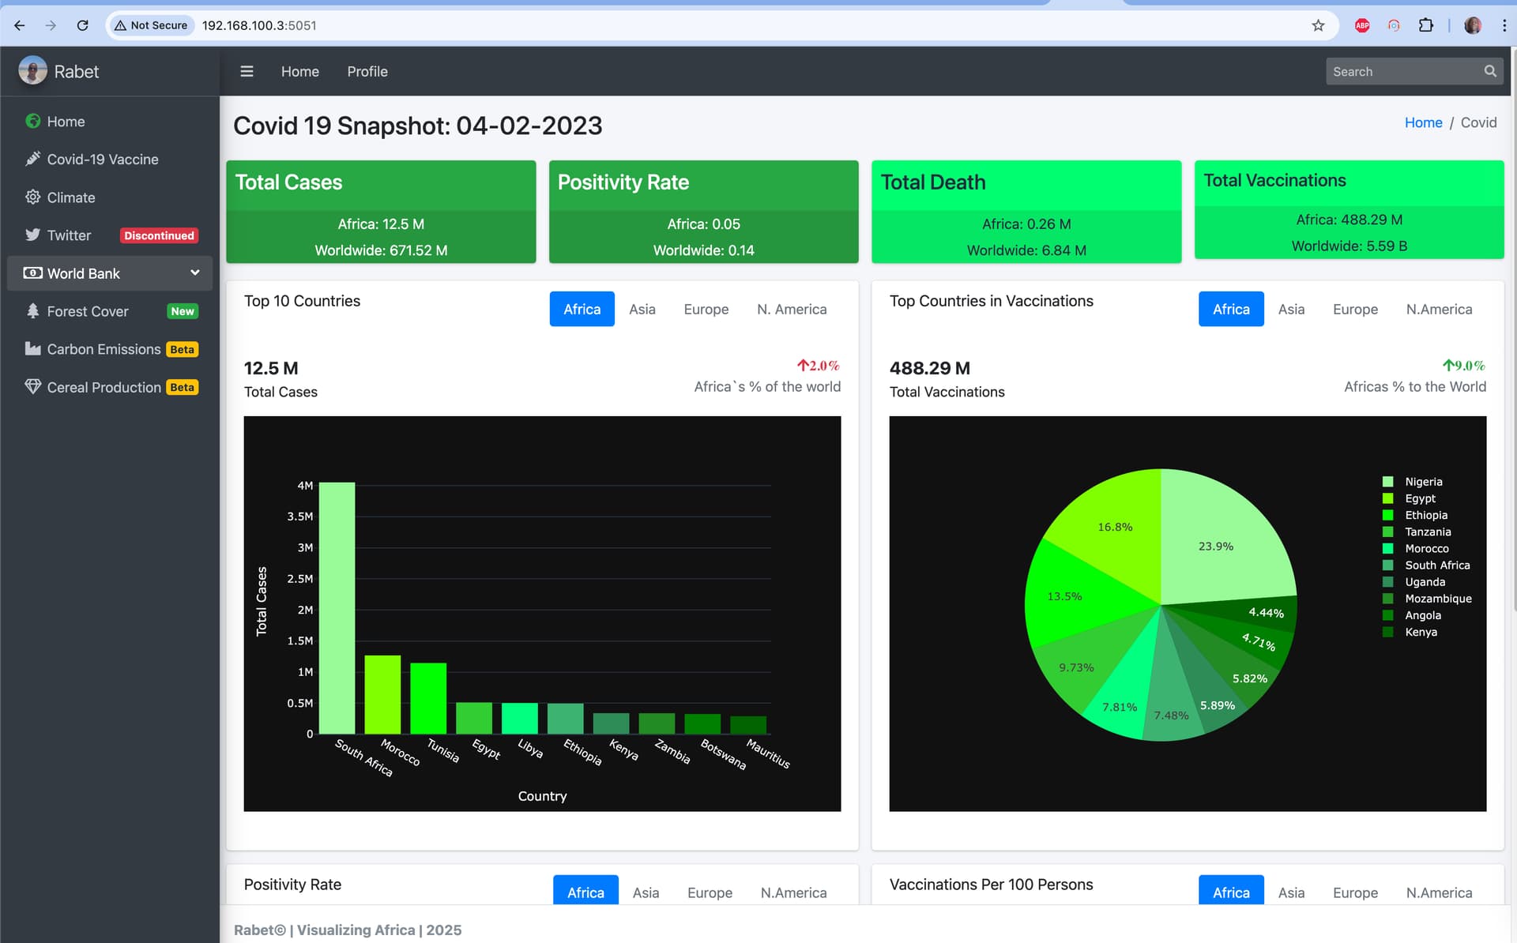Click the hamburger menu icon in navbar
This screenshot has height=943, width=1517.
247,71
